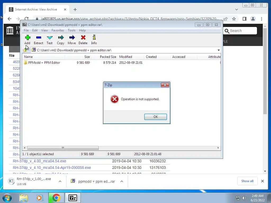271x203 pixels.
Task: Open the Chrome profile avatar icon
Action: coord(253,19)
